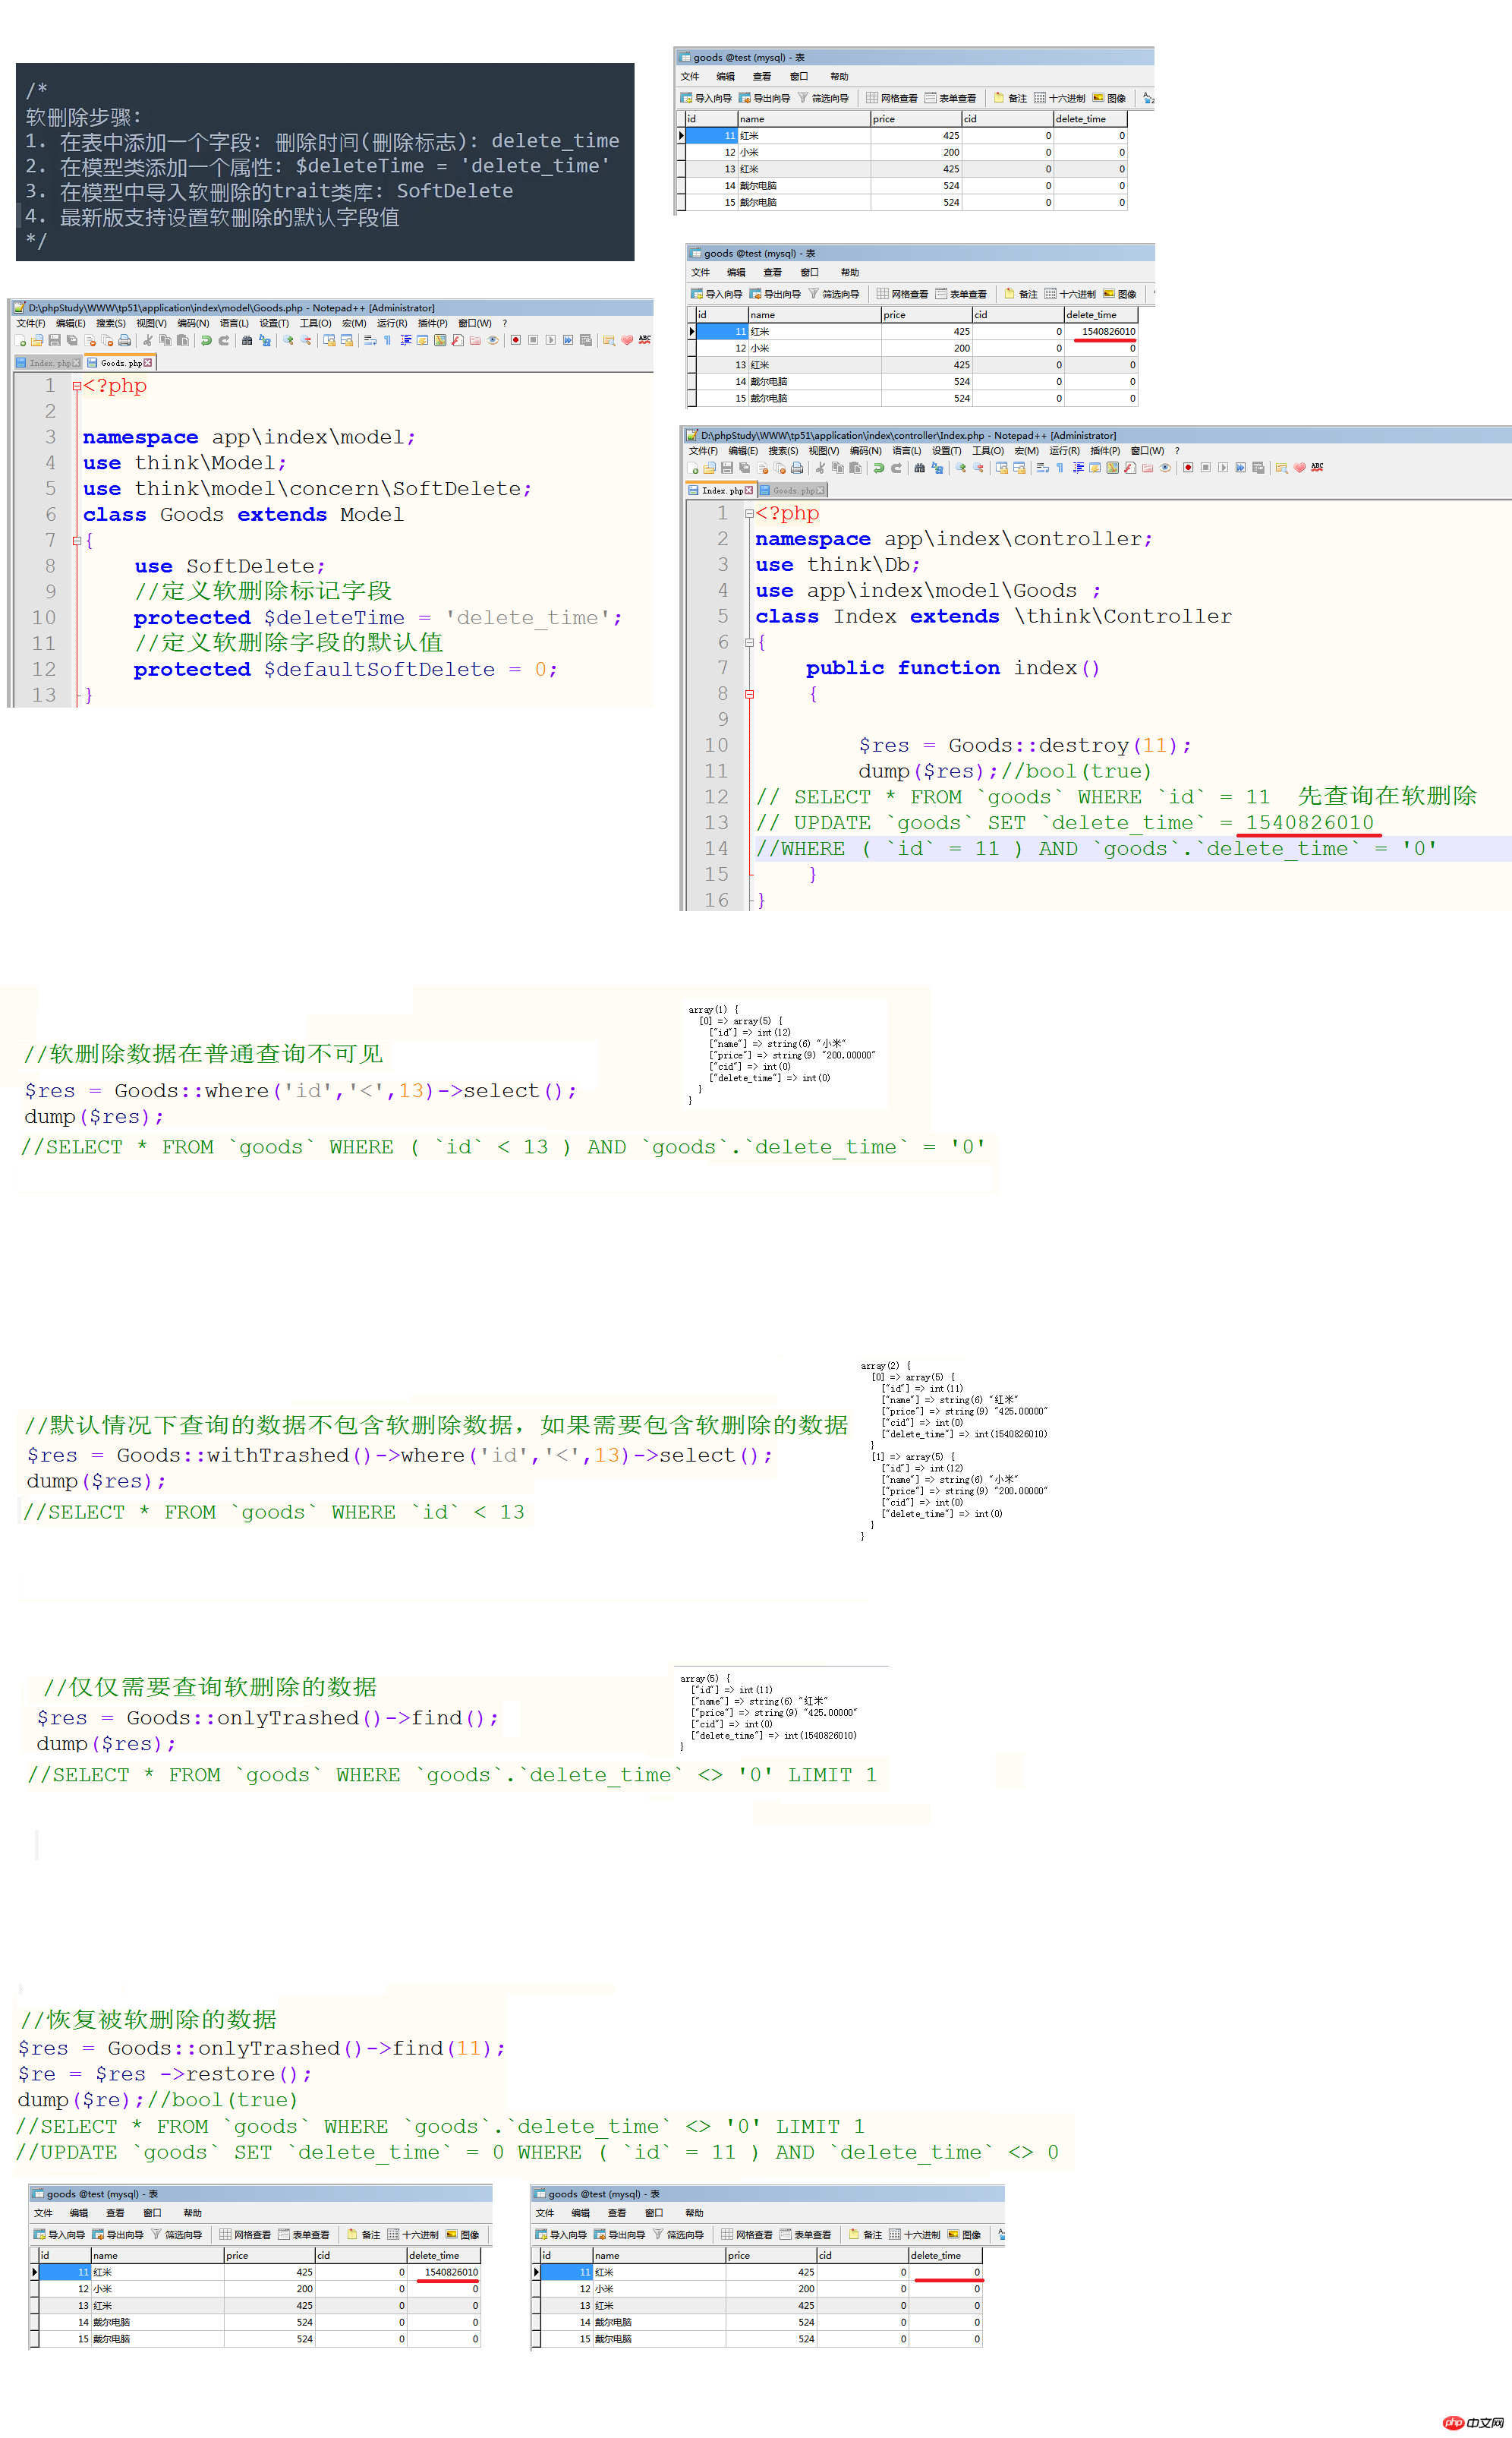This screenshot has width=1512, height=2438.
Task: Open Find using the binoculars icon in Notepad++
Action: click(x=247, y=341)
